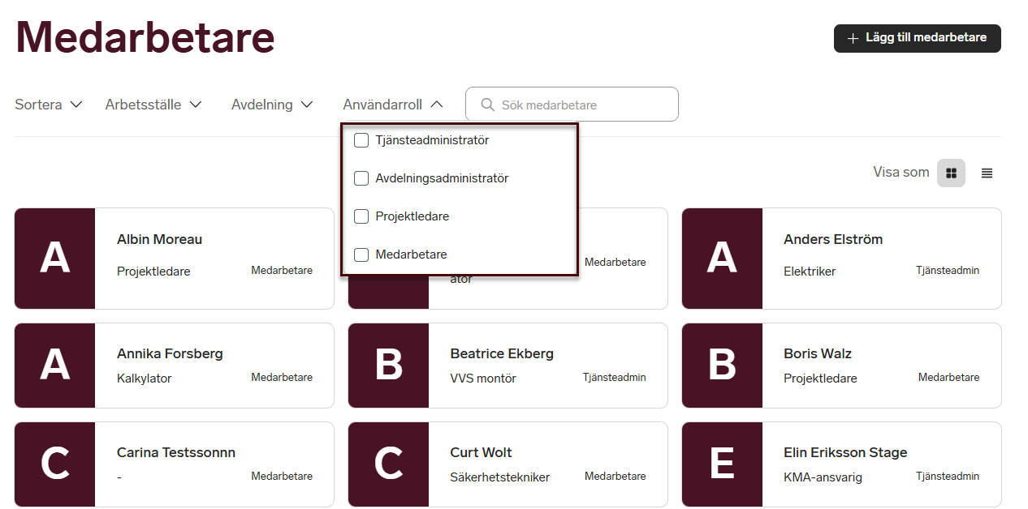Collapse the Användarroll dropdown

[x=393, y=105]
